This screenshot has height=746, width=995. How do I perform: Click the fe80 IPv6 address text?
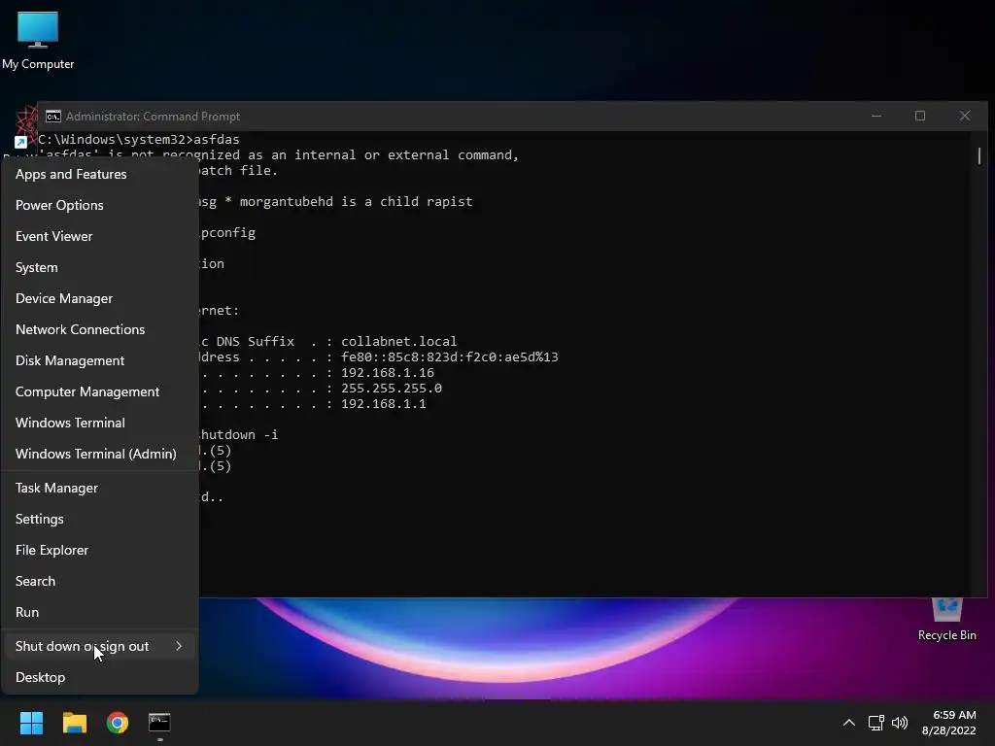(x=449, y=357)
